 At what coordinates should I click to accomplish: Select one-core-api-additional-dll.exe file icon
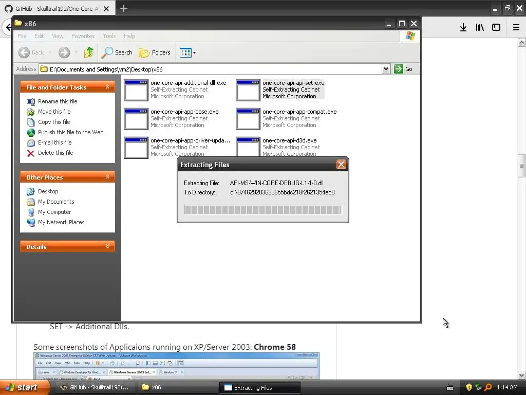pyautogui.click(x=136, y=90)
